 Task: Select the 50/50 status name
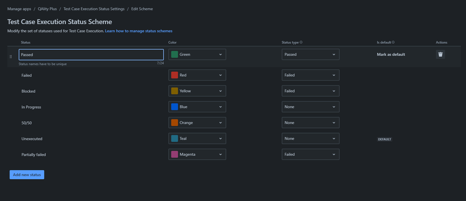tap(27, 123)
